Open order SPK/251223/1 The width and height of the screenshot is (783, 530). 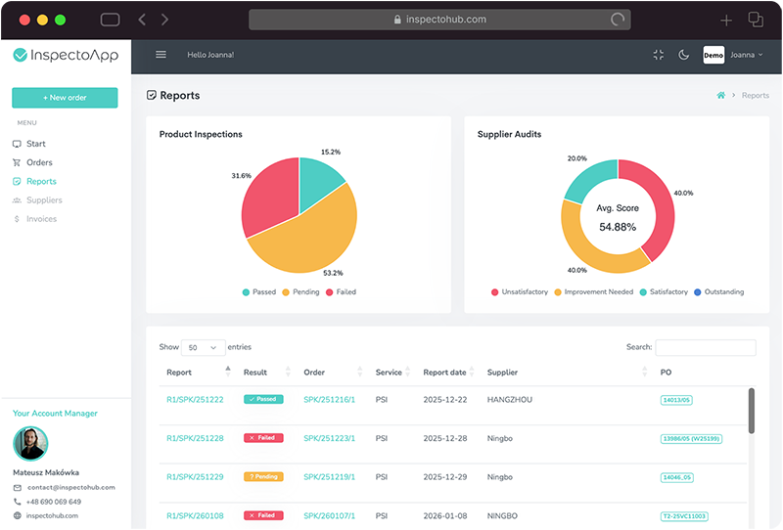(x=330, y=439)
